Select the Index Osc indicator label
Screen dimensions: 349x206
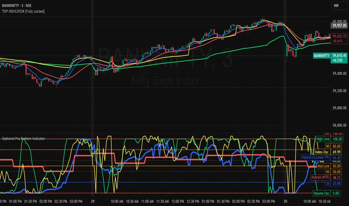pyautogui.click(x=322, y=152)
